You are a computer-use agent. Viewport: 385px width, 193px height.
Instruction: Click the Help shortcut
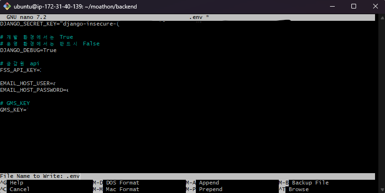click(16, 183)
